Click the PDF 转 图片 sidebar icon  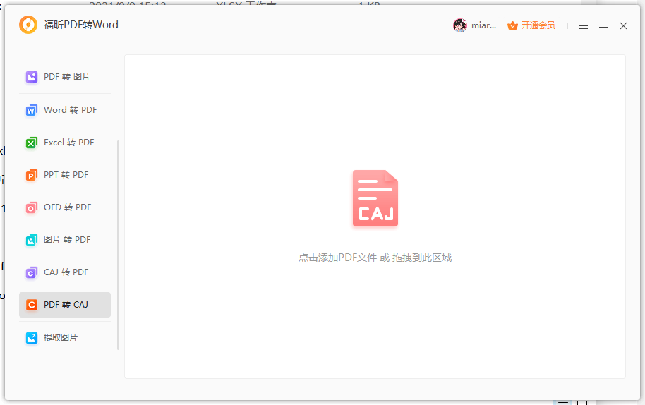pyautogui.click(x=32, y=77)
